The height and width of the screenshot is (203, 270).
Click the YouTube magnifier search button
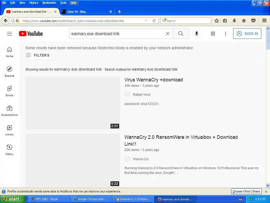181,34
